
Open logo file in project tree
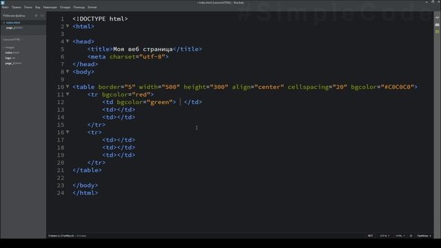click(x=10, y=58)
